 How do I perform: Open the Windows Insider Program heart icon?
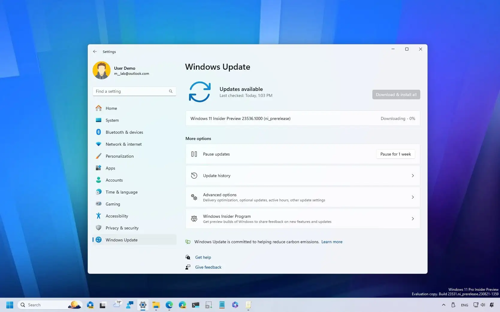tap(194, 219)
